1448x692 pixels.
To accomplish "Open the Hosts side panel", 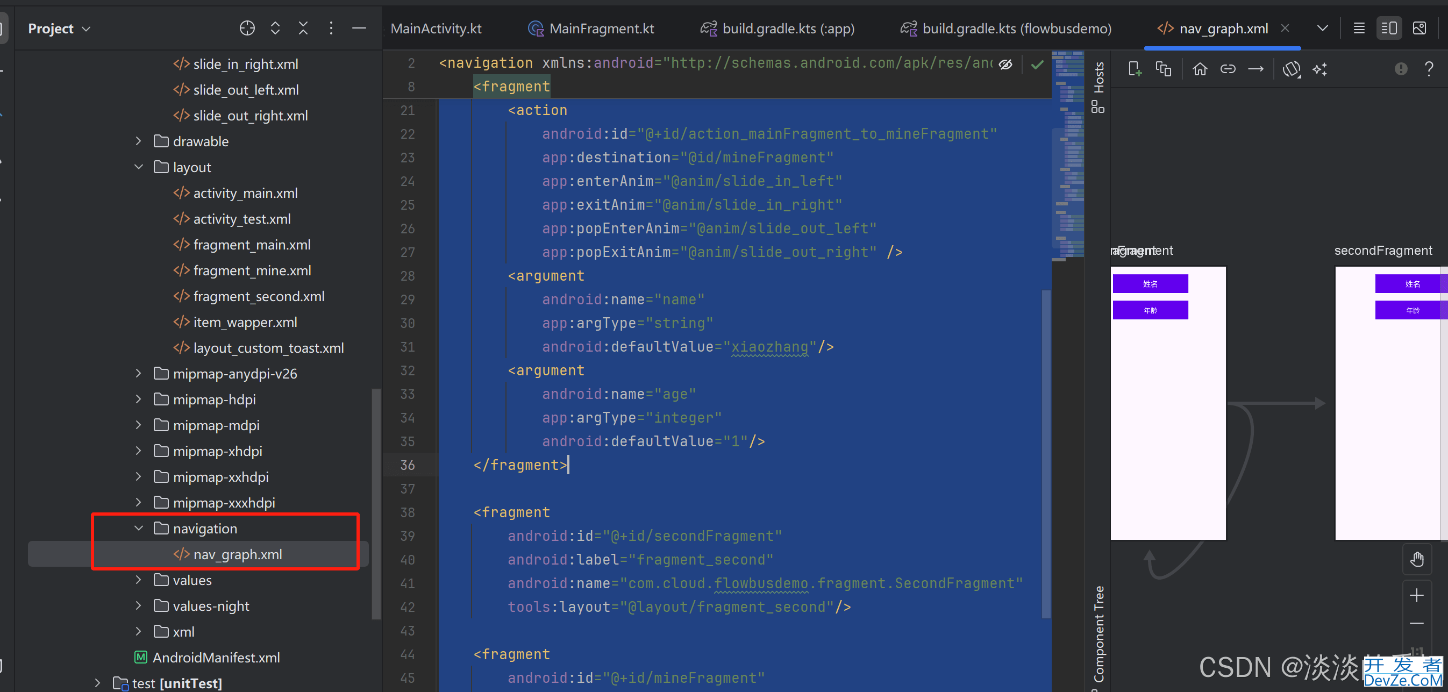I will pyautogui.click(x=1098, y=87).
